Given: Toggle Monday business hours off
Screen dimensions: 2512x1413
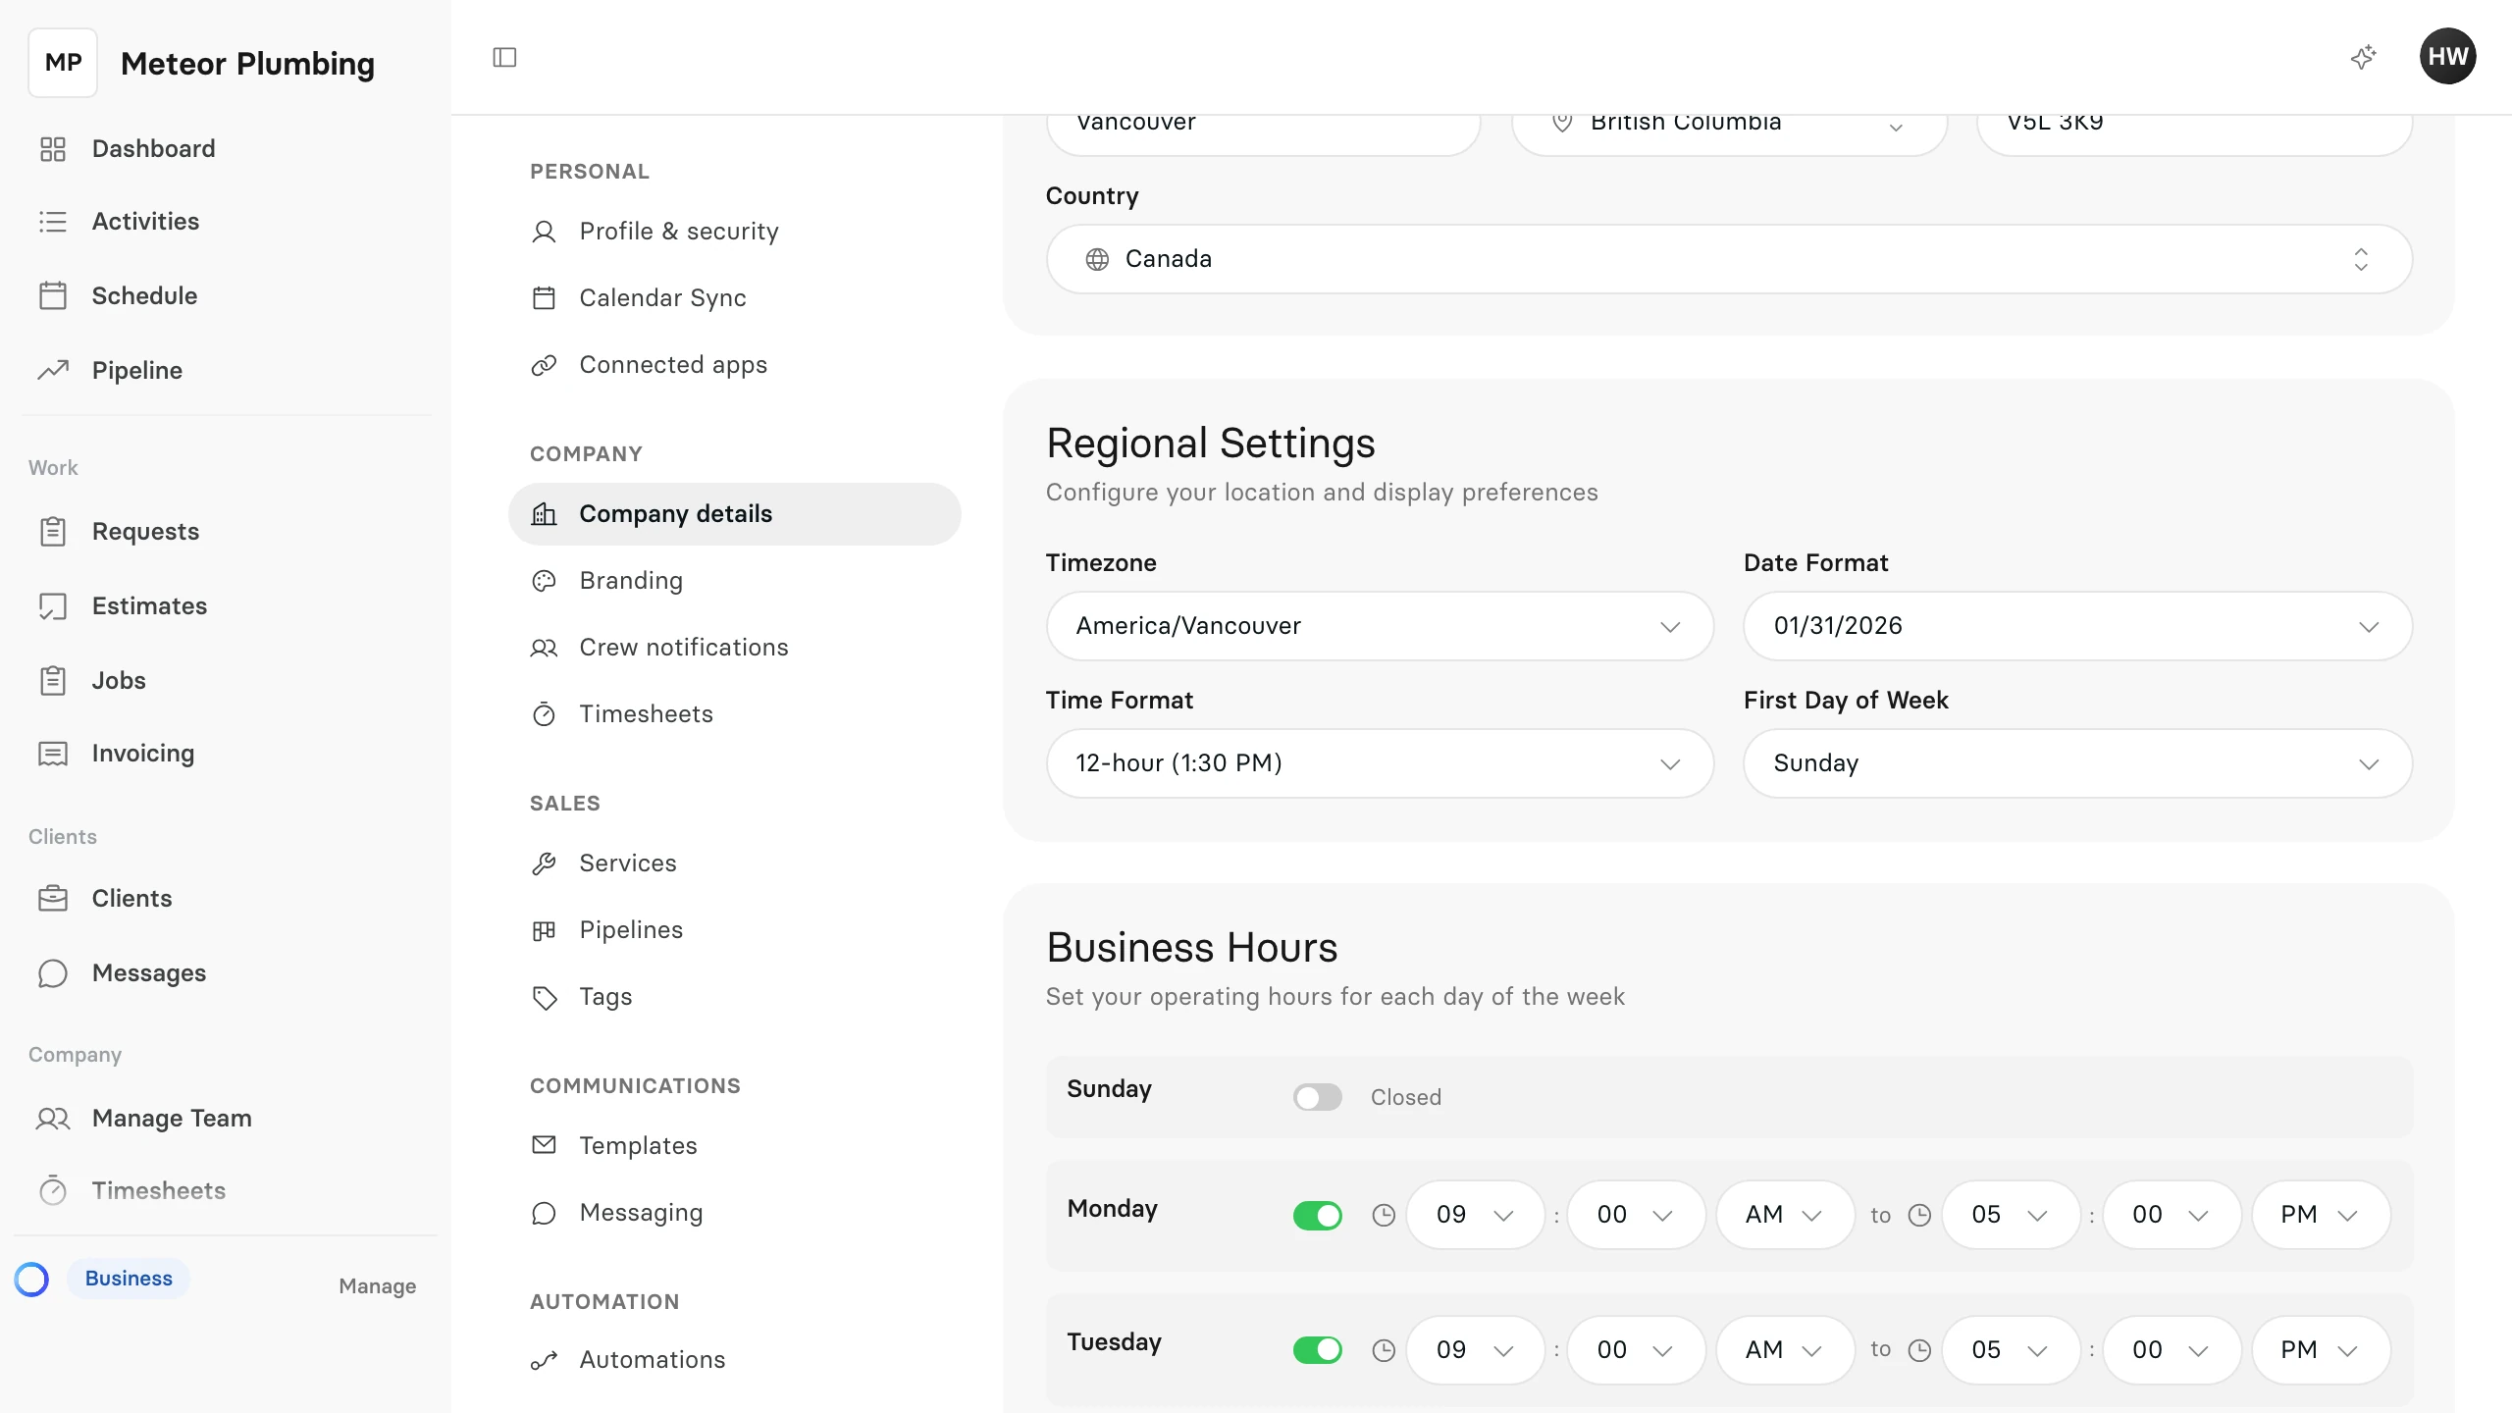Looking at the screenshot, I should 1317,1215.
